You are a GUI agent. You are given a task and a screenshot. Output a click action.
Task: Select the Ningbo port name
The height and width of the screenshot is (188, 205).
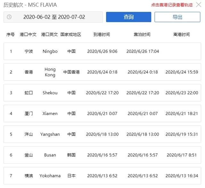tap(50, 51)
